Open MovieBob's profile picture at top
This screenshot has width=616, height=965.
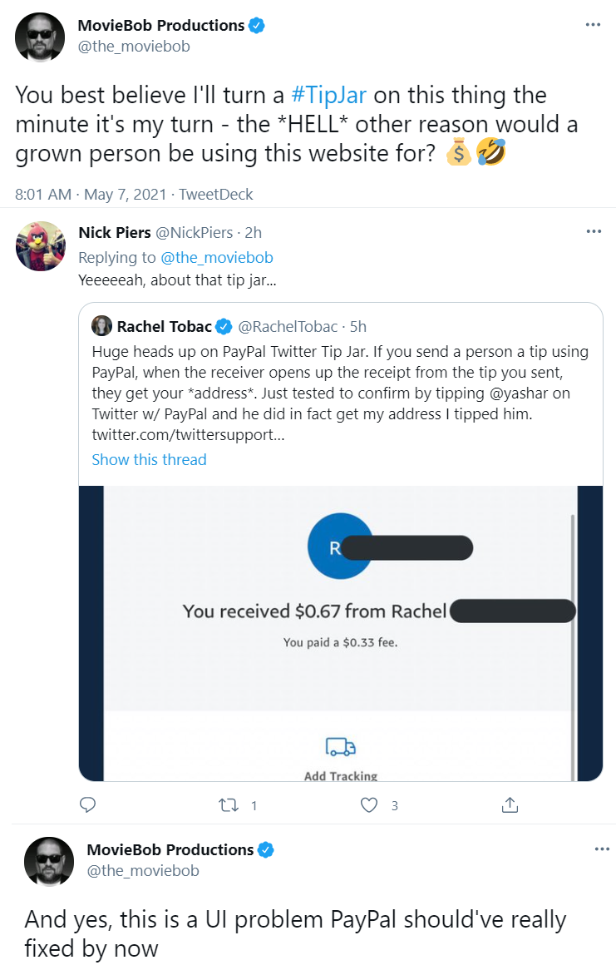point(40,37)
